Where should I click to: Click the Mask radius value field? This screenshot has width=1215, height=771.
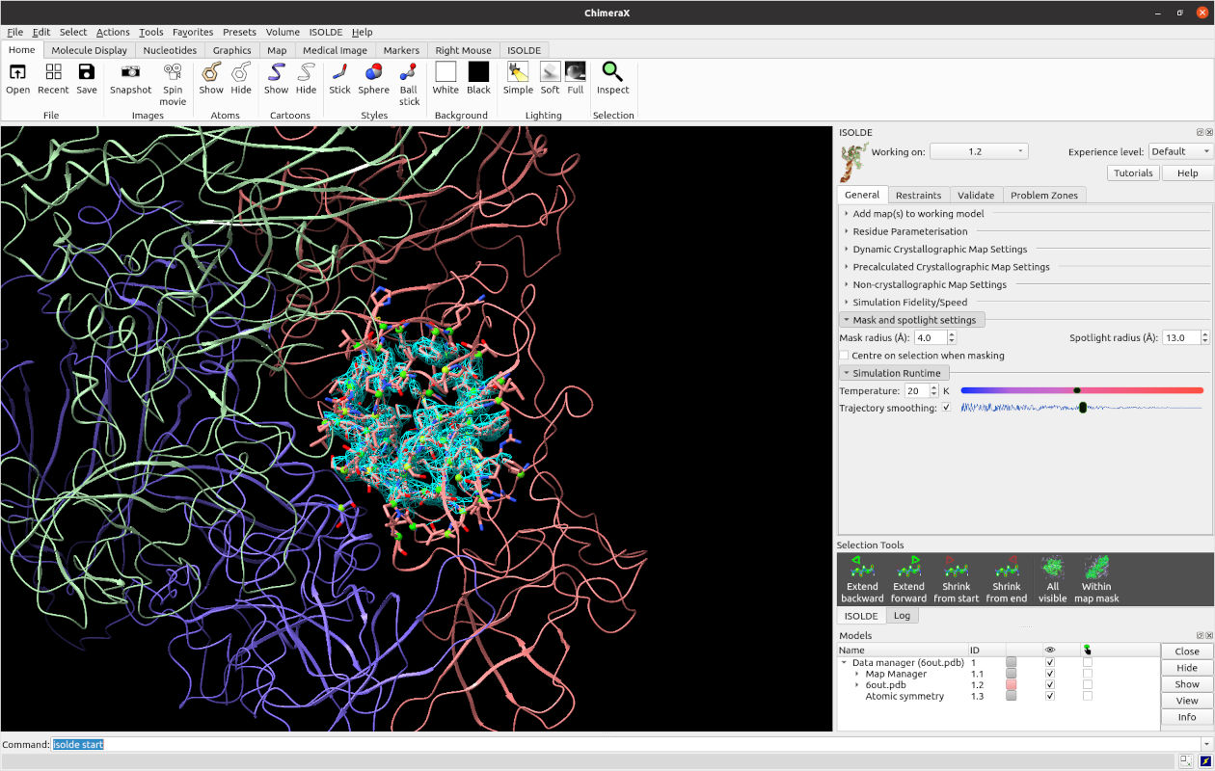930,337
